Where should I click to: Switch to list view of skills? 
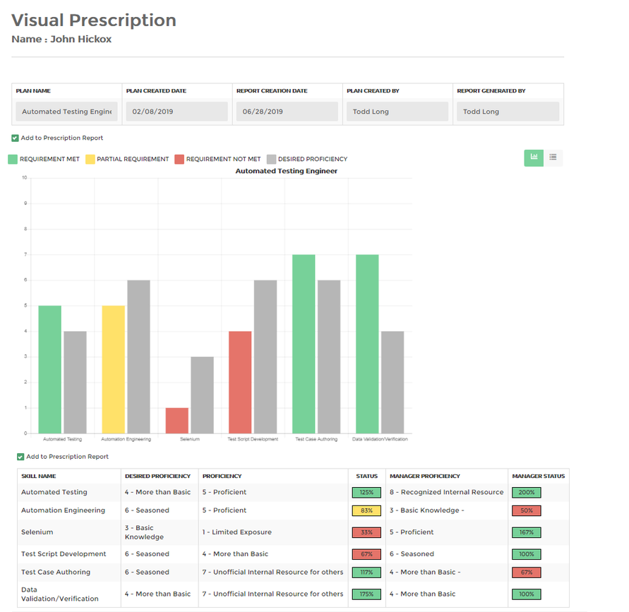click(x=553, y=158)
